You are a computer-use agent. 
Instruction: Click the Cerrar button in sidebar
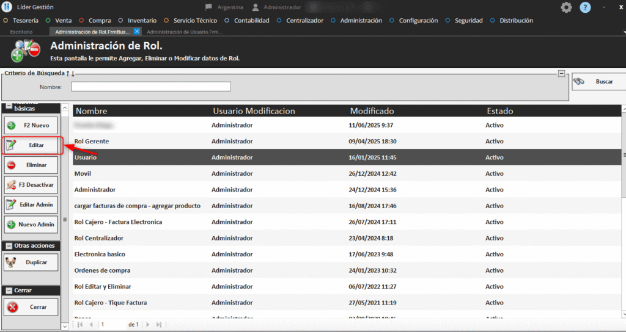coord(31,306)
